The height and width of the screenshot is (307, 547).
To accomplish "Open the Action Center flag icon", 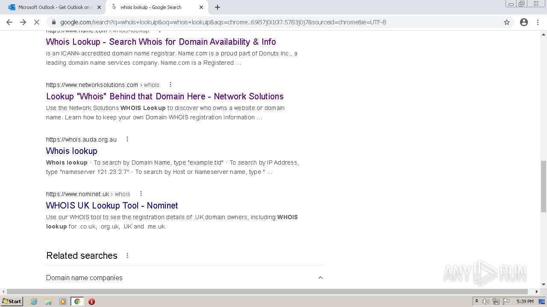I will tap(506, 301).
